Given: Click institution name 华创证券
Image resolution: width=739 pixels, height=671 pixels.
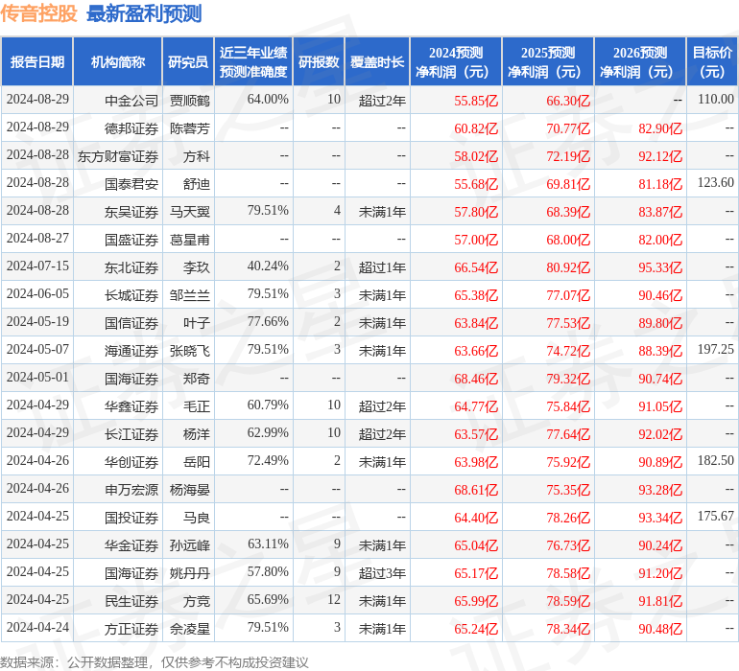Looking at the screenshot, I should click(x=131, y=461).
